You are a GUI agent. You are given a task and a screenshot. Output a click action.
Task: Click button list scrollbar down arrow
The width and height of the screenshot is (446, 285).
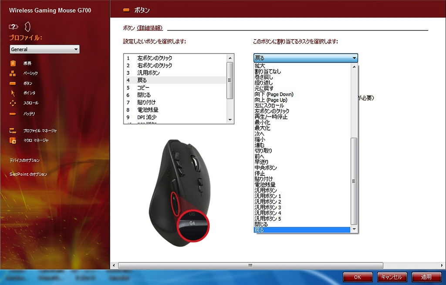tap(230, 120)
